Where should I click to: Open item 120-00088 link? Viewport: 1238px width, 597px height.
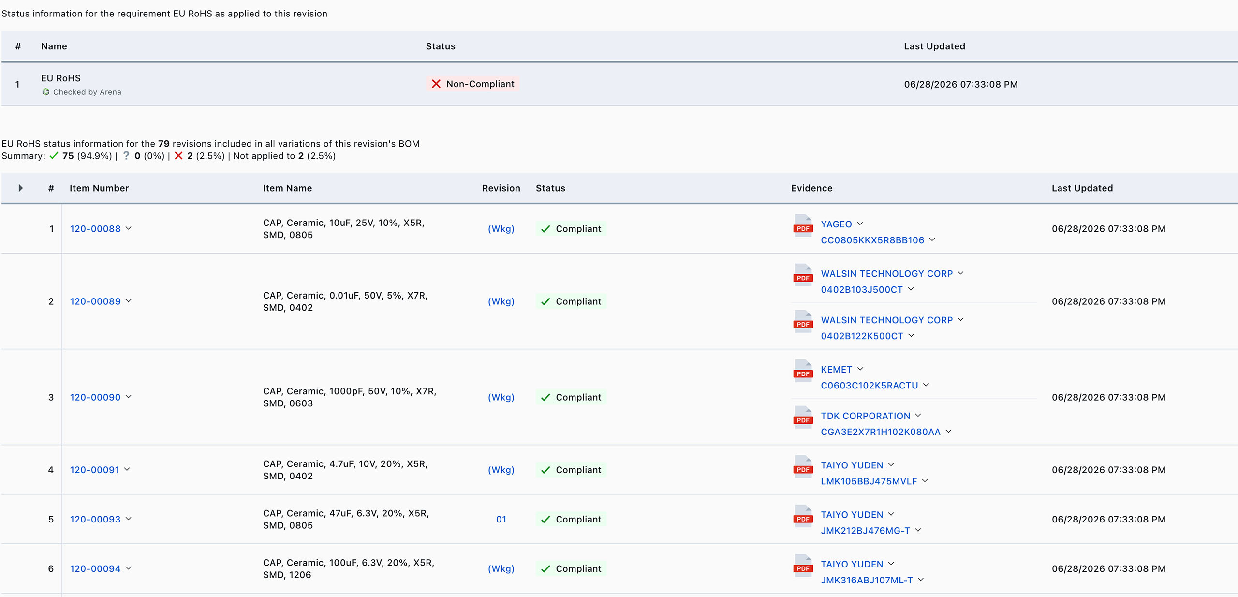click(x=95, y=229)
